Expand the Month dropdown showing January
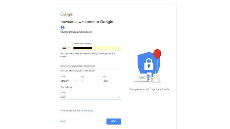 [69, 81]
